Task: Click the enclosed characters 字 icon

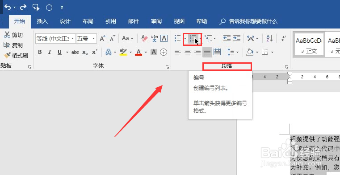Action: (164, 52)
